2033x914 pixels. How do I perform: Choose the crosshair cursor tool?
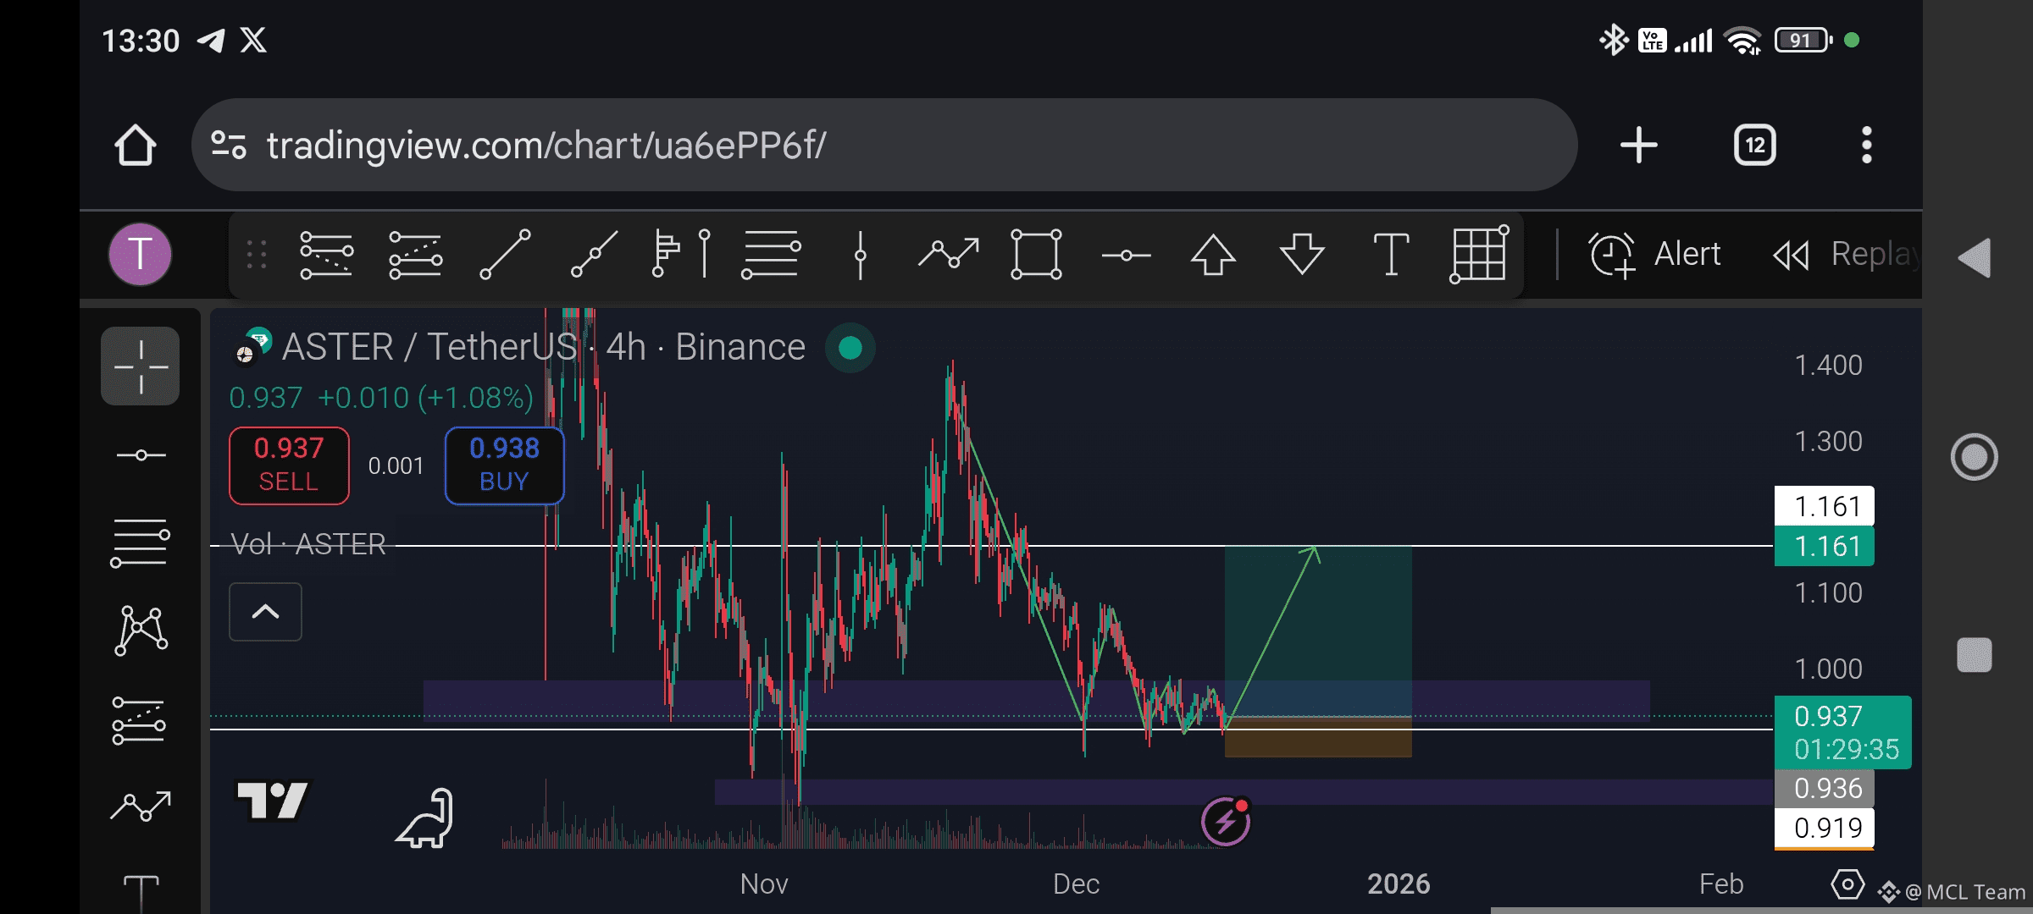click(x=141, y=366)
